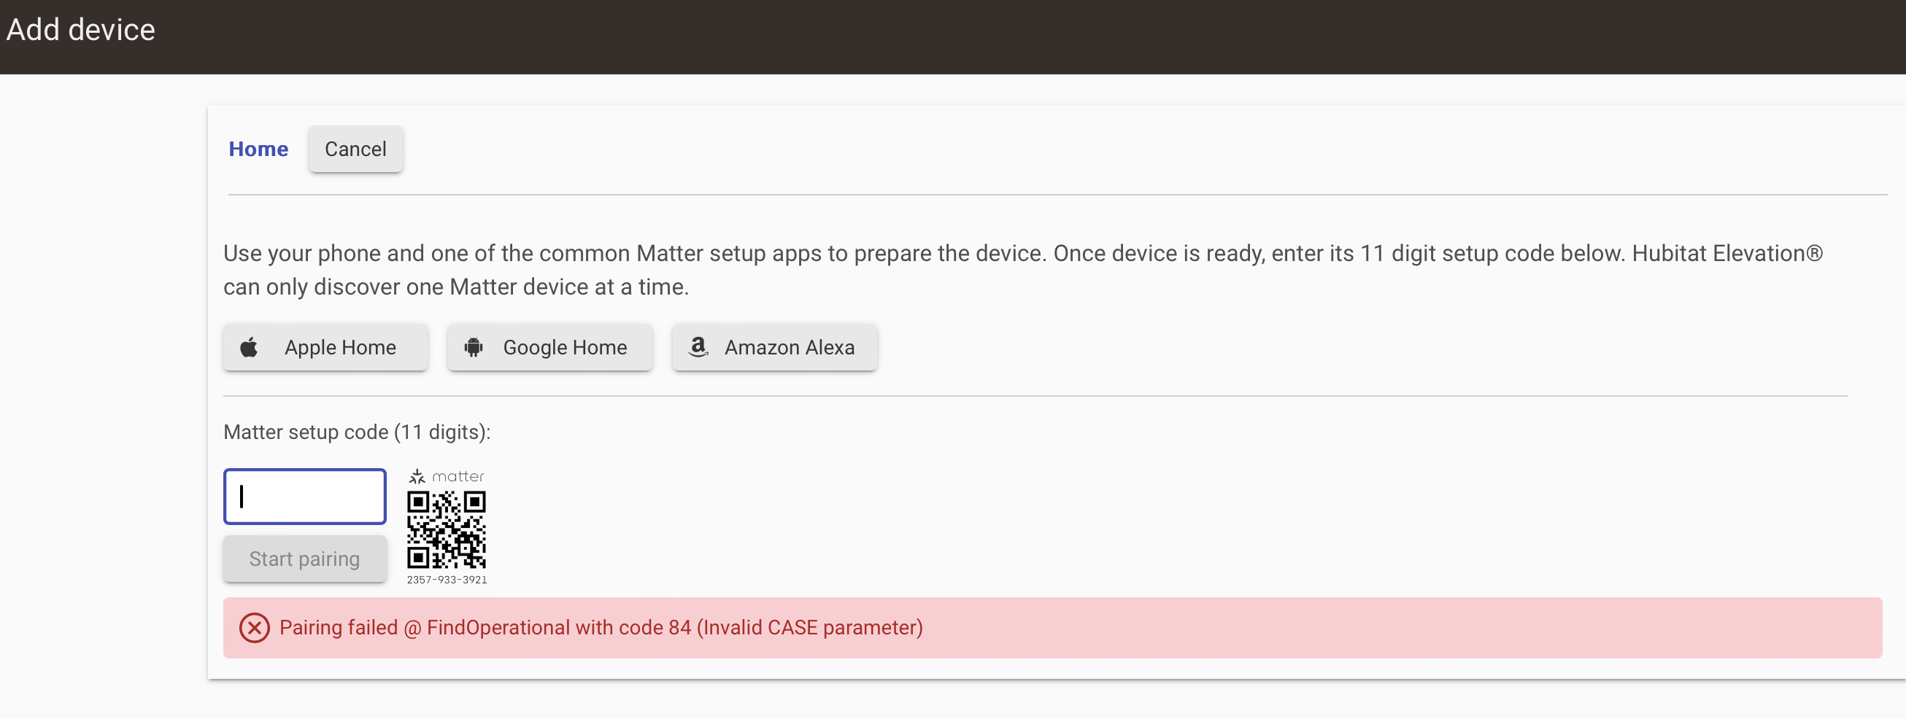The height and width of the screenshot is (719, 1906).
Task: Choose Amazon Alexa setup option
Action: (x=775, y=347)
